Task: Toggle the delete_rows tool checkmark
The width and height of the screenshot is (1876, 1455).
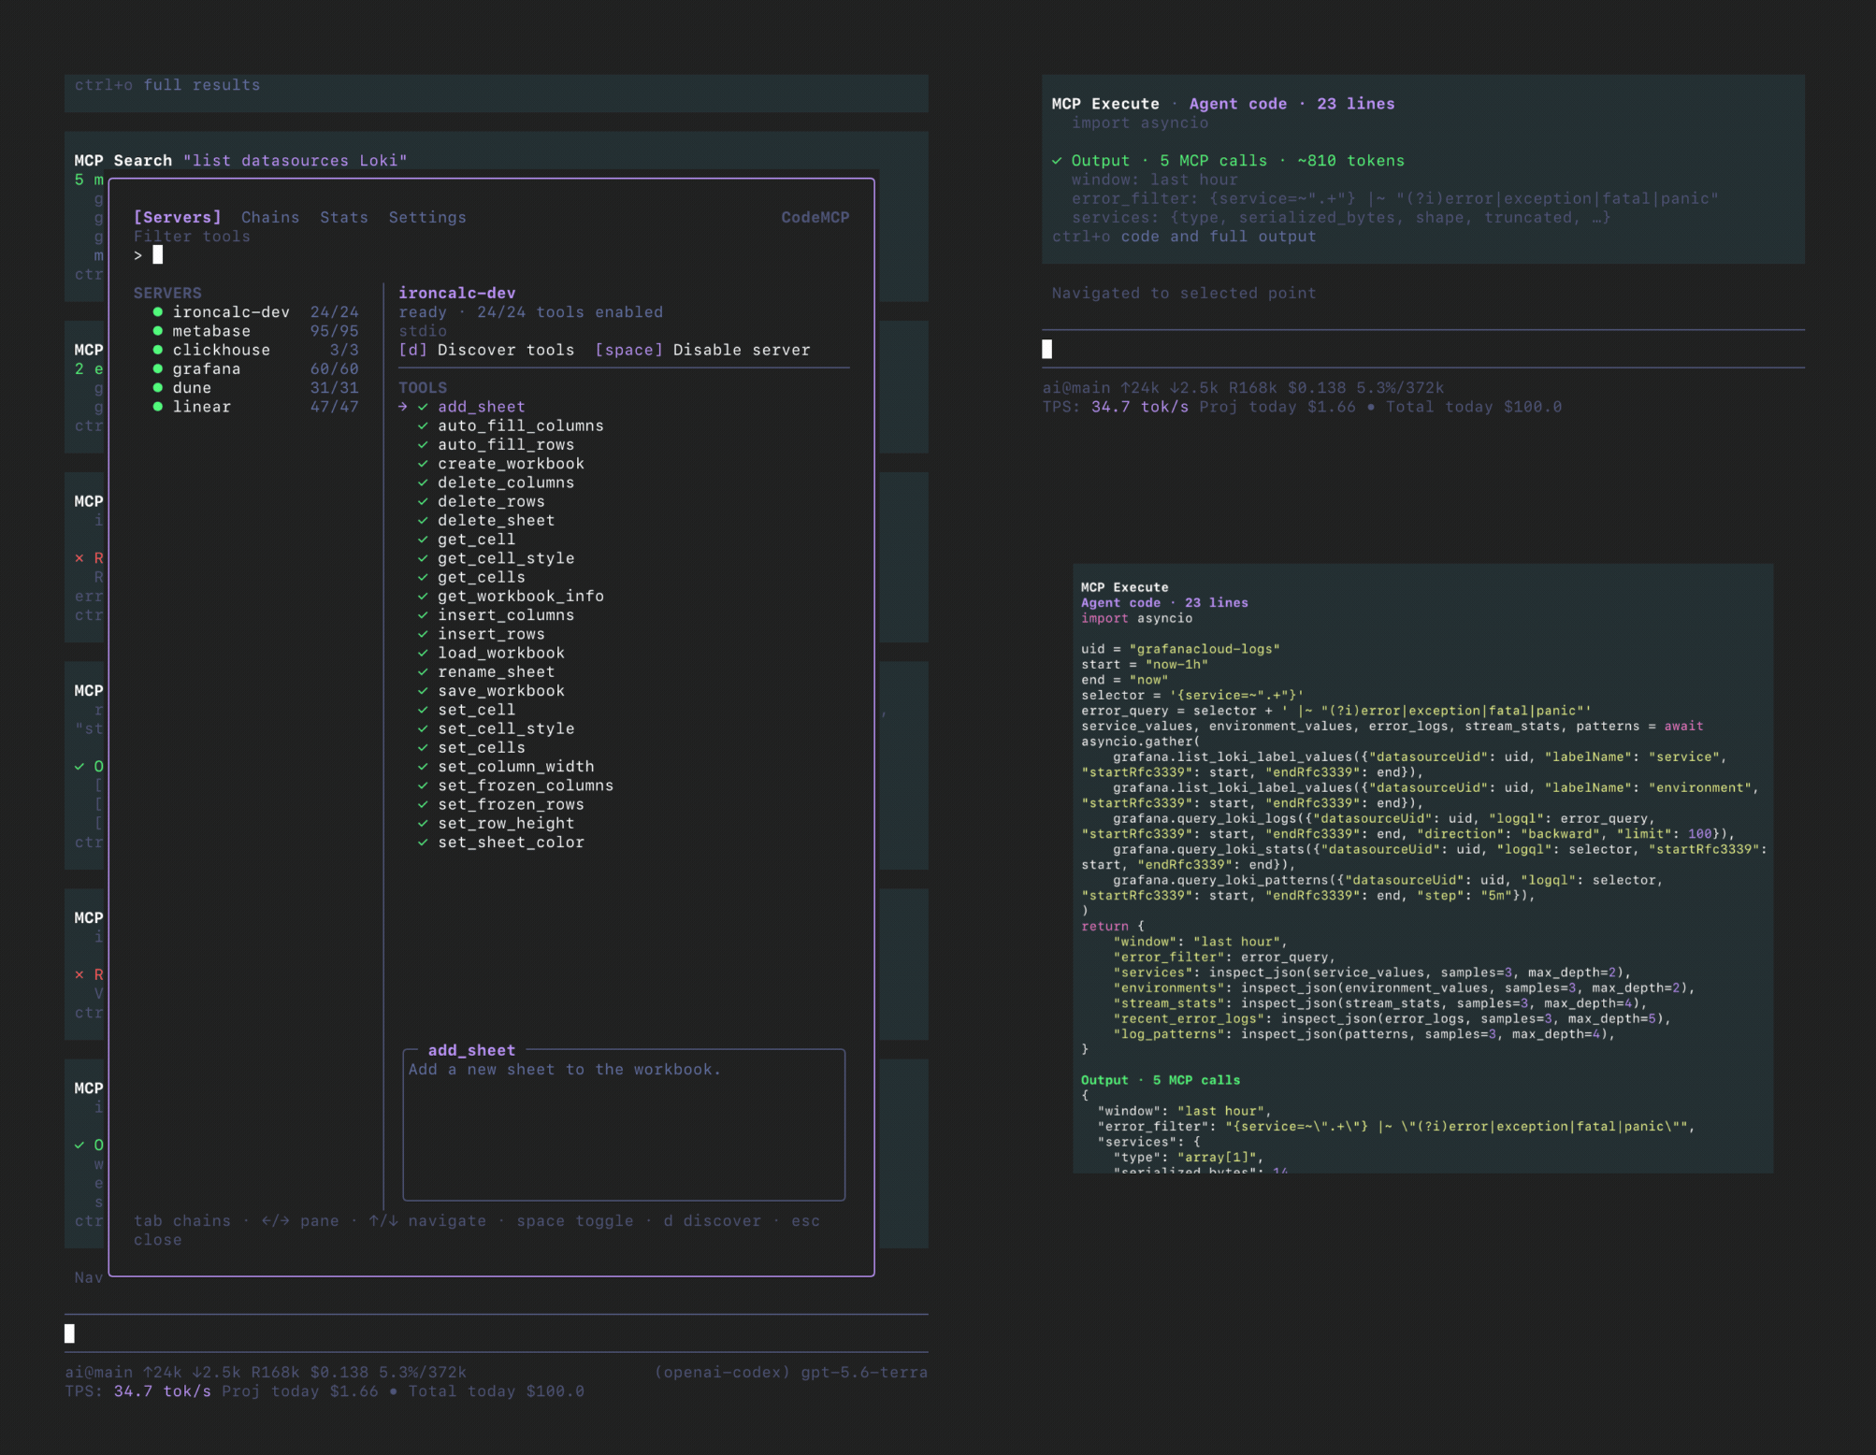Action: click(423, 501)
